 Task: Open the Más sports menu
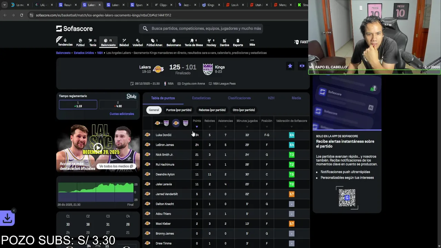[x=252, y=42]
